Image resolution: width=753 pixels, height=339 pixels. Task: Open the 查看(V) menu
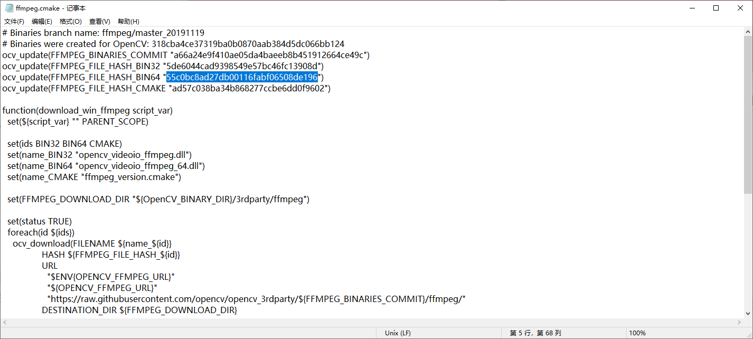(100, 22)
